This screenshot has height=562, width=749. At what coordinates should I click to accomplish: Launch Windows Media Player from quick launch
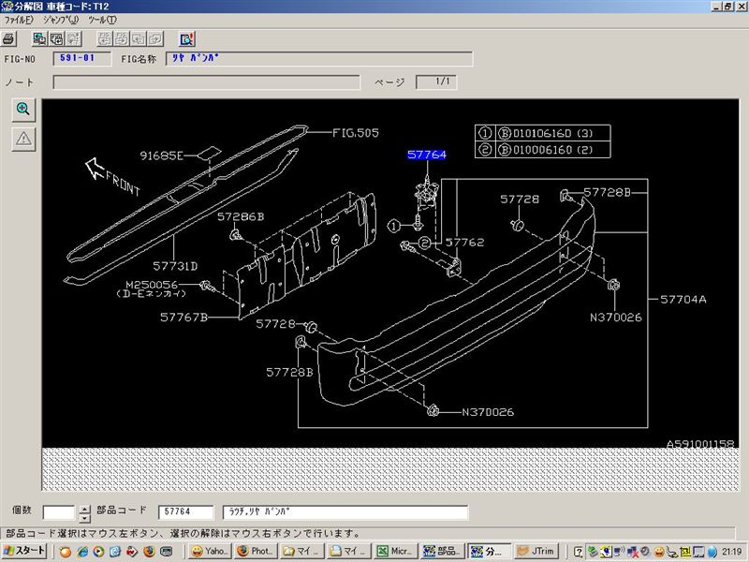pos(99,552)
